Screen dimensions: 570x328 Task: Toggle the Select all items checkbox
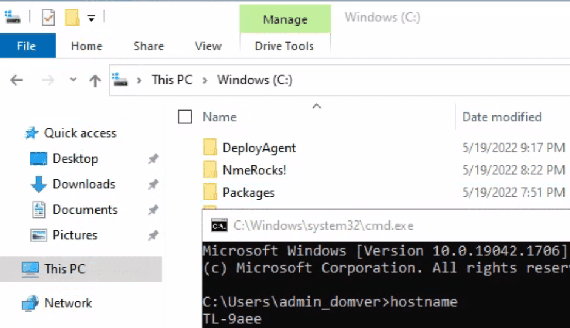coord(185,117)
